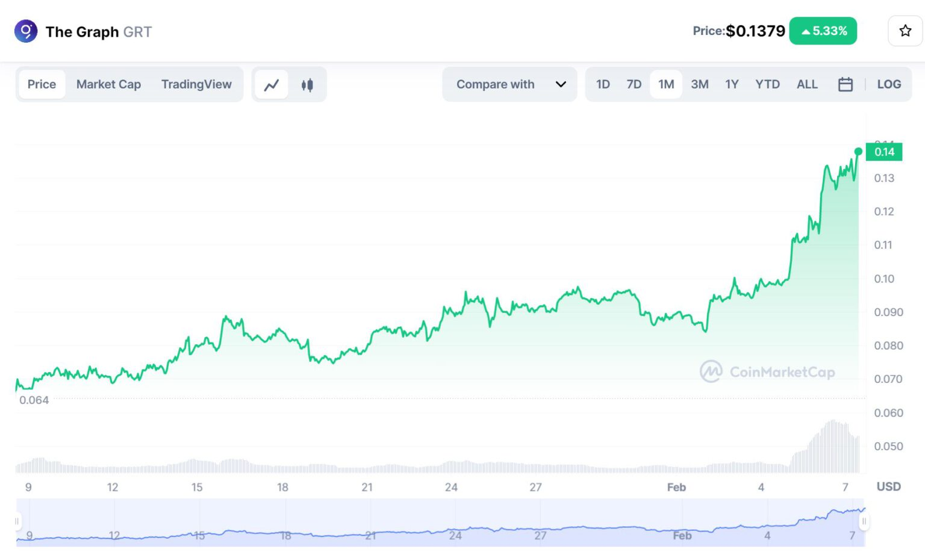Click the right range slider handle
Screen dimensions: 925x555
pos(864,521)
